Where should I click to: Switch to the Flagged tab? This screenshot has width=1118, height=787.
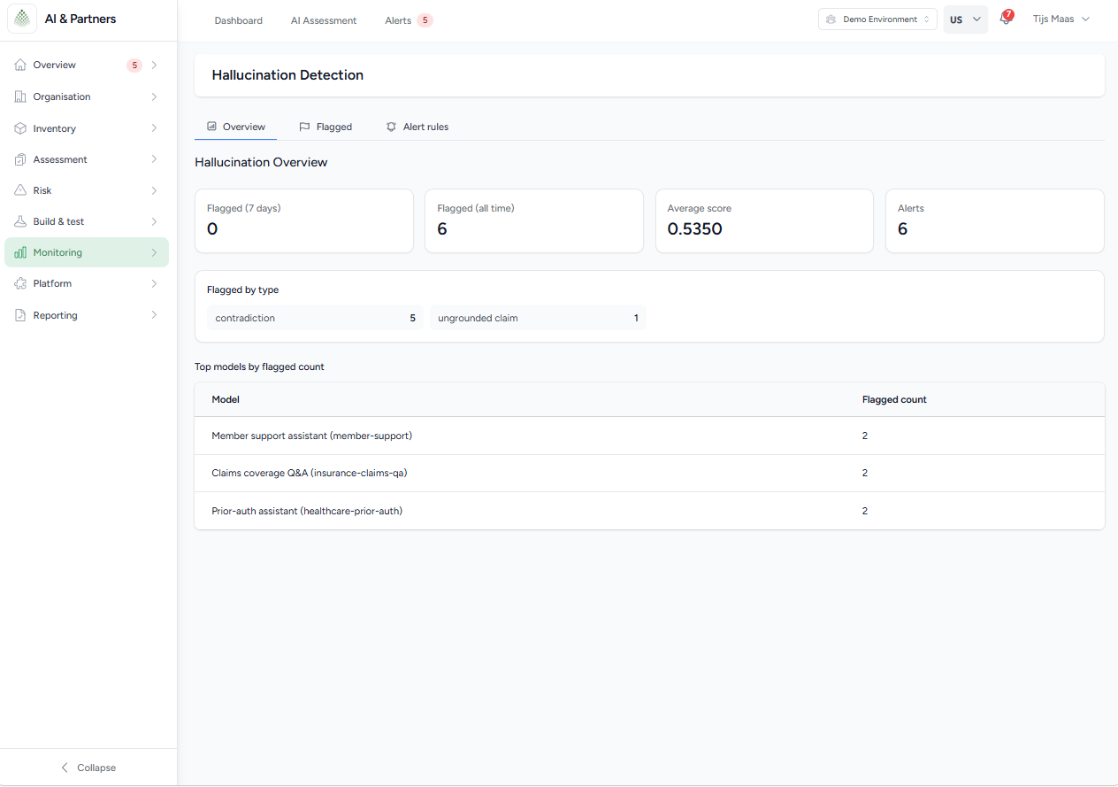[x=325, y=127]
